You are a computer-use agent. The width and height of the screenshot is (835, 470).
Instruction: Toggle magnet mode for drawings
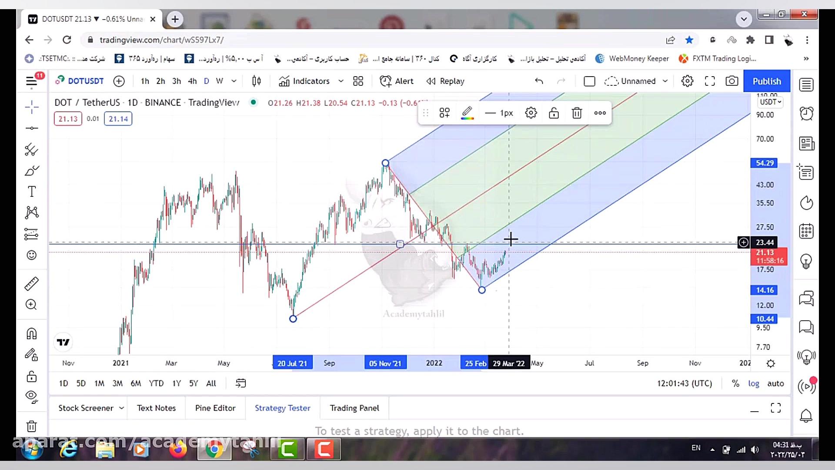(x=31, y=334)
